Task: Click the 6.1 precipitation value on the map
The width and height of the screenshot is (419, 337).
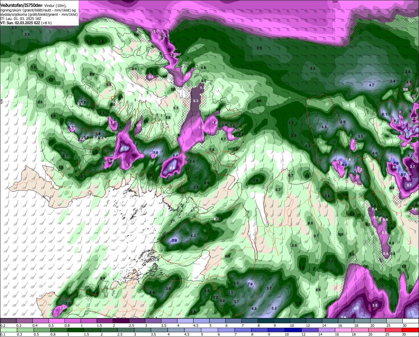Action: 385,114
